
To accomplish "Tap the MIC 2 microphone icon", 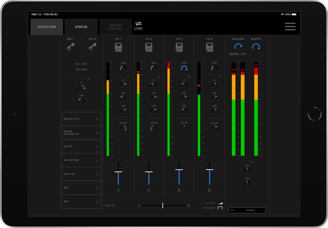I will point(92,46).
